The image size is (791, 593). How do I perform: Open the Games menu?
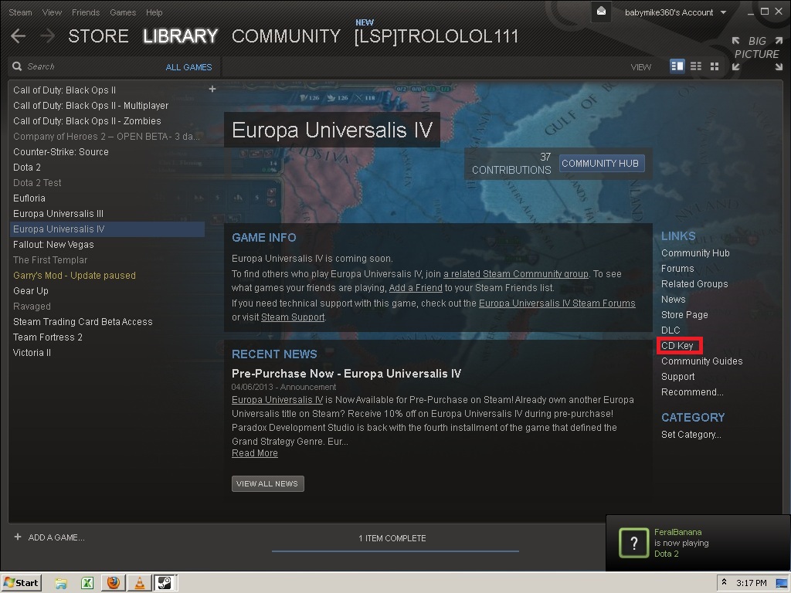(x=123, y=12)
